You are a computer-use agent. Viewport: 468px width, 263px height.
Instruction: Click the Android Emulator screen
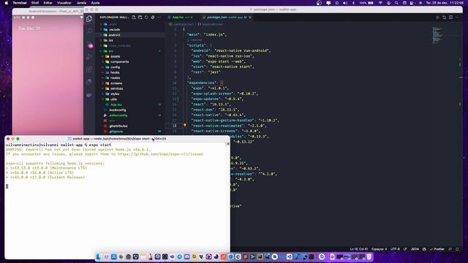48,75
